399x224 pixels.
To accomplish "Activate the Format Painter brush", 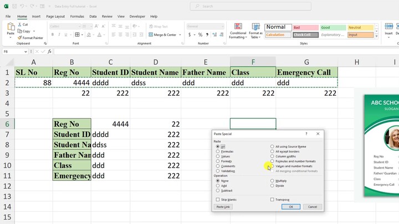I will (19, 38).
